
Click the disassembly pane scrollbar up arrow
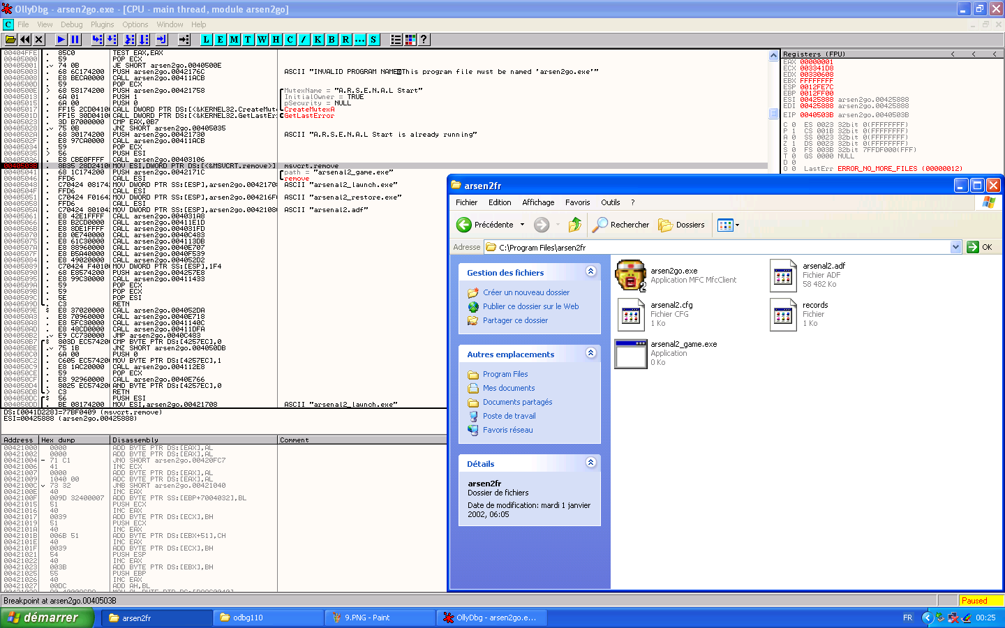click(x=773, y=55)
